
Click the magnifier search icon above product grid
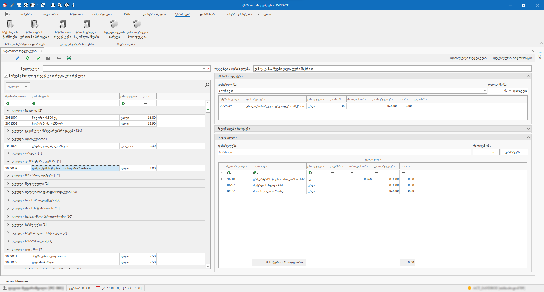coord(207,85)
